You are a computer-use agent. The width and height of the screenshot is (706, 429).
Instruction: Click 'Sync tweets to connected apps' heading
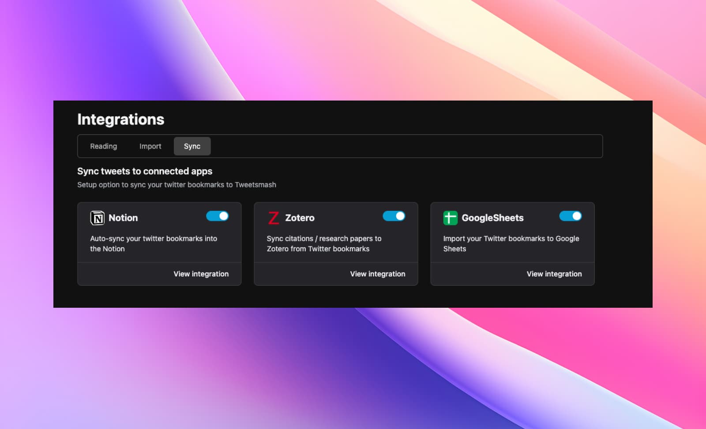pos(145,171)
